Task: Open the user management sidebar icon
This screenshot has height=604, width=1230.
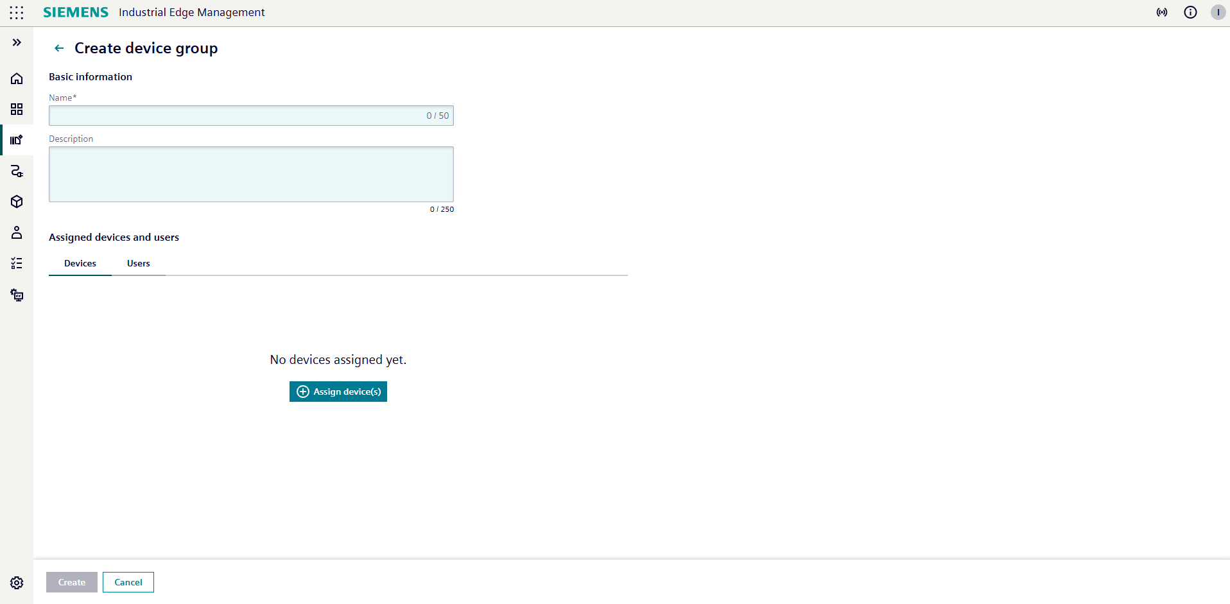Action: (x=17, y=232)
